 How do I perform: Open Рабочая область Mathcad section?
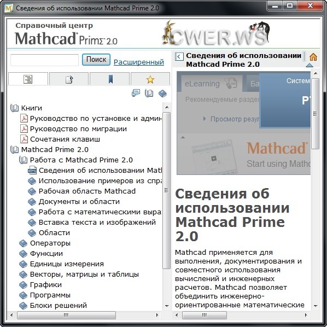coord(87,191)
